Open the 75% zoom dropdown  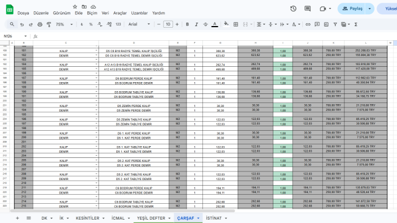tap(64, 24)
